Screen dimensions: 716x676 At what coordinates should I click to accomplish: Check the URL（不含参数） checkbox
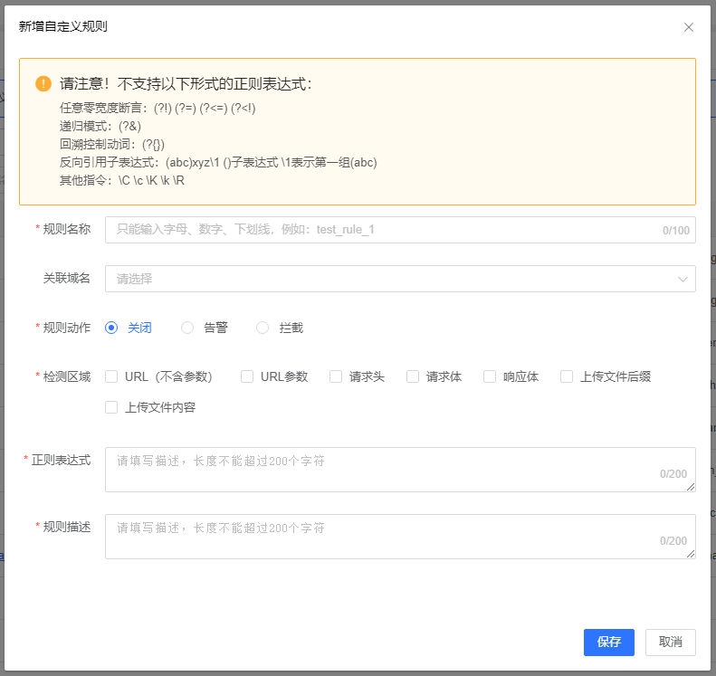pyautogui.click(x=111, y=376)
